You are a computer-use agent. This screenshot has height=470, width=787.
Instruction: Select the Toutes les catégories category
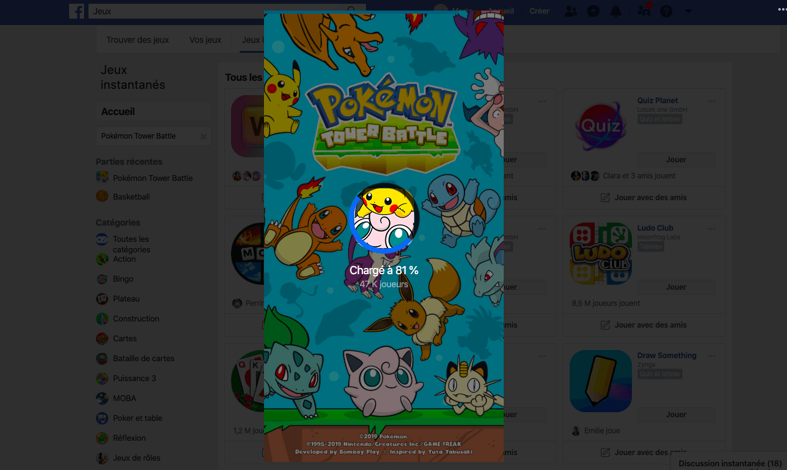coord(131,244)
